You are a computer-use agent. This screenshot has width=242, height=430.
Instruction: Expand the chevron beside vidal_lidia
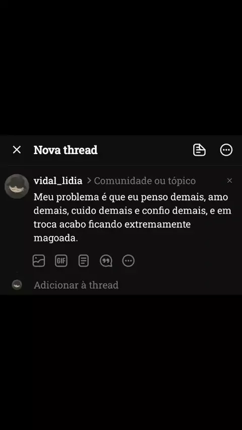[x=89, y=181]
